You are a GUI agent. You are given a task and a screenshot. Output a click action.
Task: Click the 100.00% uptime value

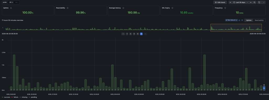click(x=28, y=12)
